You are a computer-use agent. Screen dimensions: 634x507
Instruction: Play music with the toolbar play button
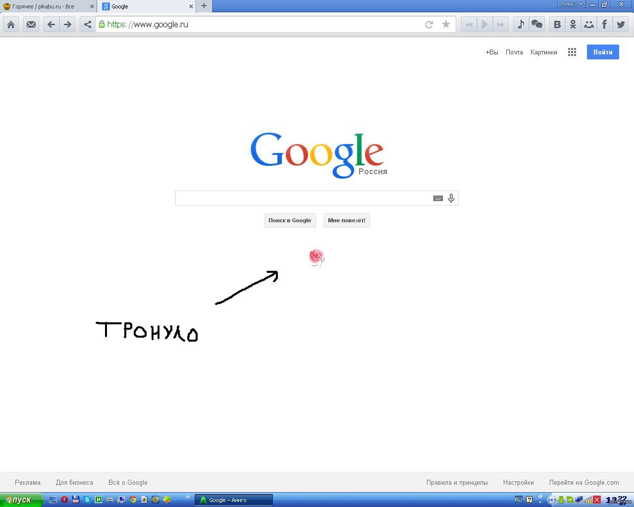(x=485, y=24)
